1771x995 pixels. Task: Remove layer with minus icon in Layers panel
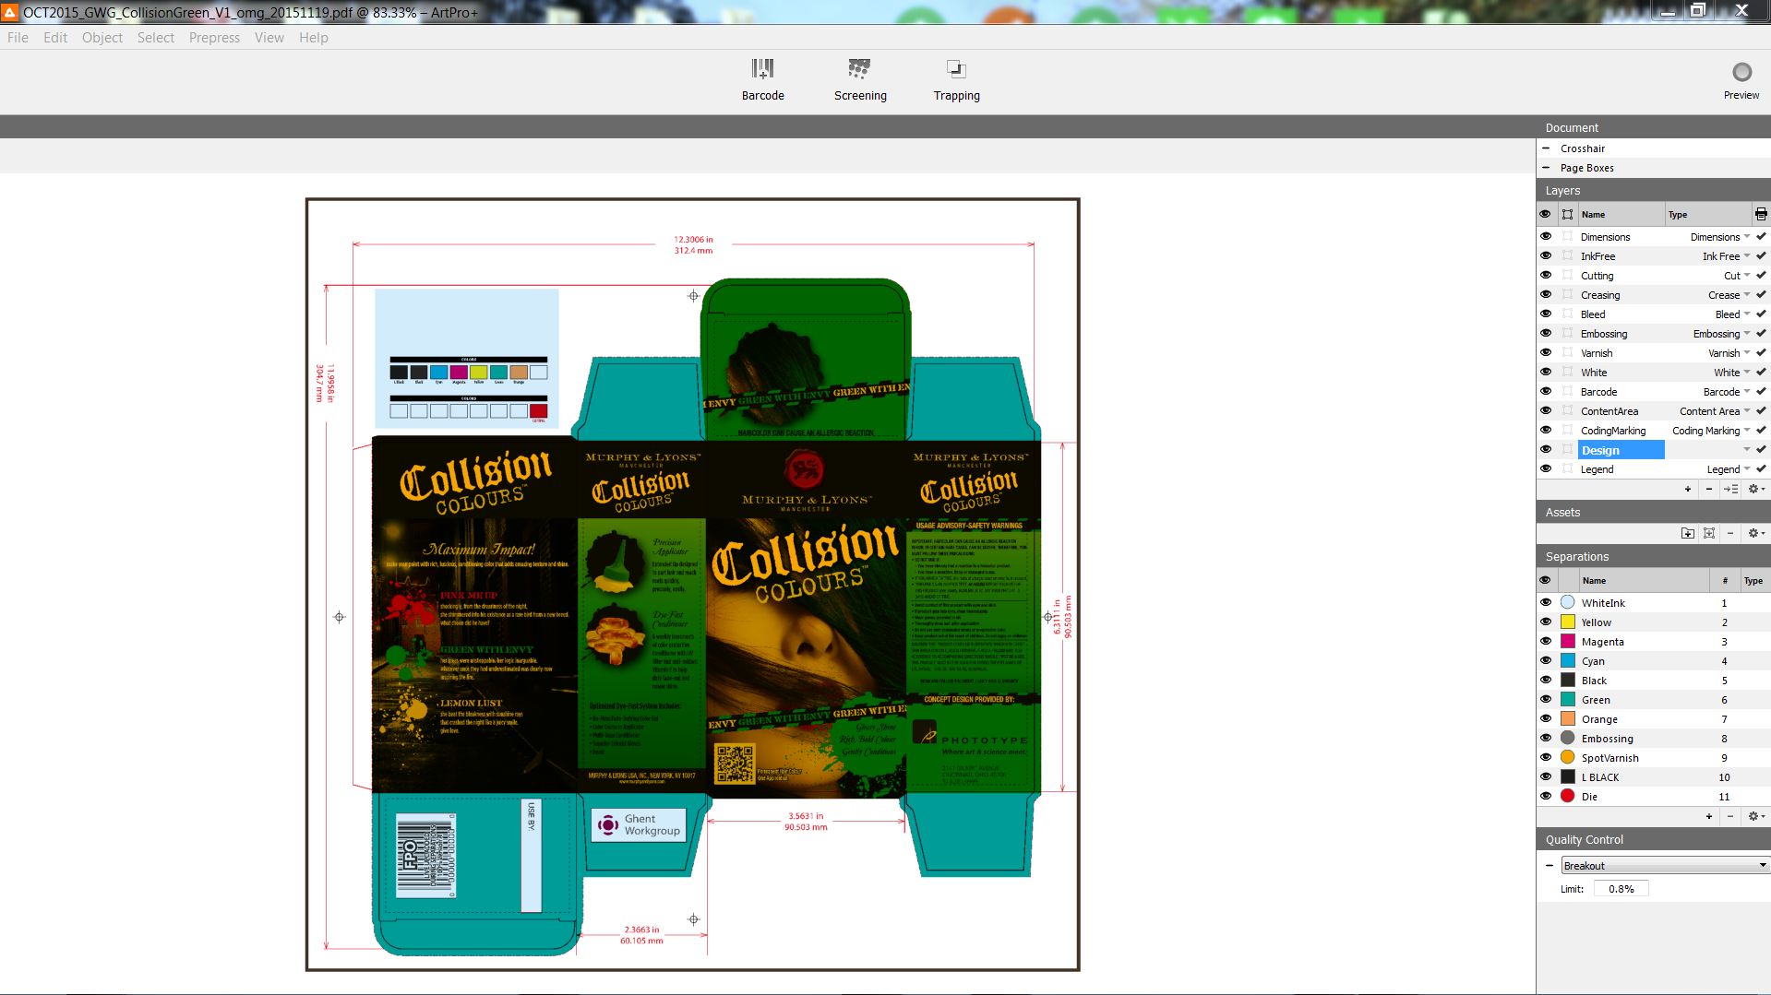1709,489
